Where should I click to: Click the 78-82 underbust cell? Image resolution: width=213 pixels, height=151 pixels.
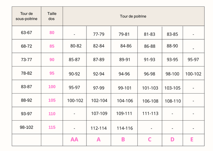click(x=26, y=73)
